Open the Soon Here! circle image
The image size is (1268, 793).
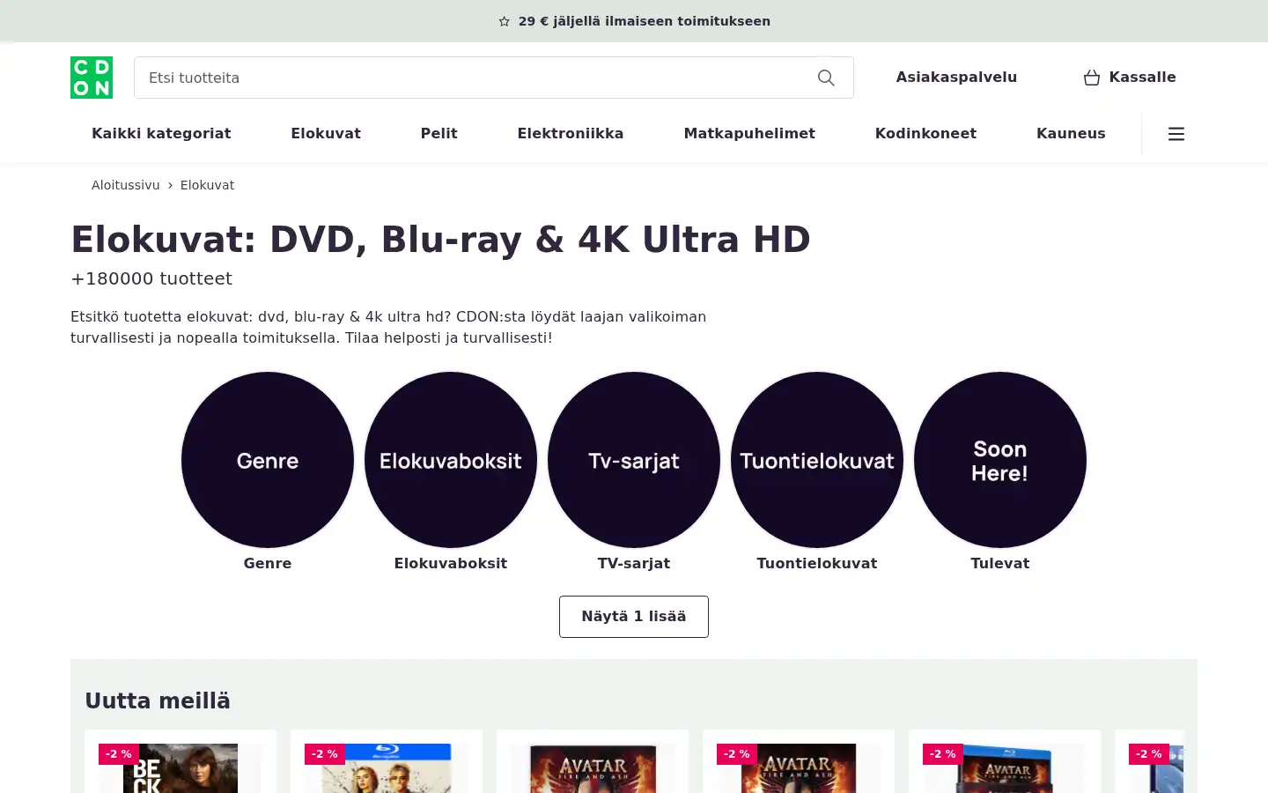(1000, 460)
